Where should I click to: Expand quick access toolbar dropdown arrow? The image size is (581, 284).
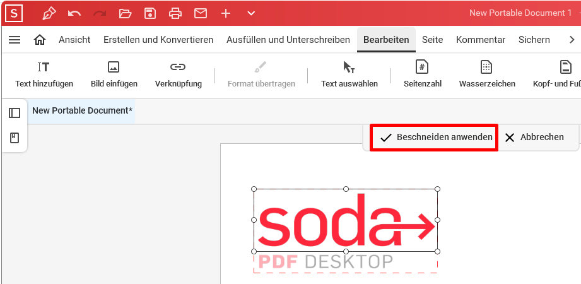251,14
